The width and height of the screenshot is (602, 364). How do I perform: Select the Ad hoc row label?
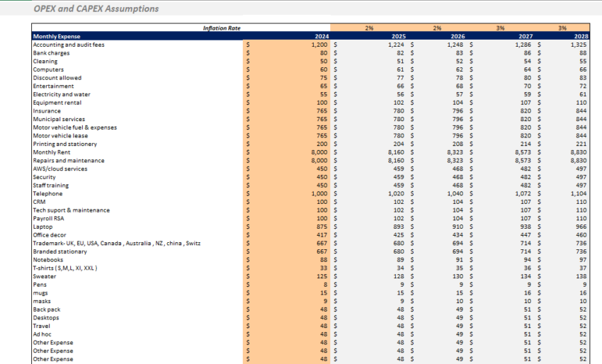click(42, 334)
